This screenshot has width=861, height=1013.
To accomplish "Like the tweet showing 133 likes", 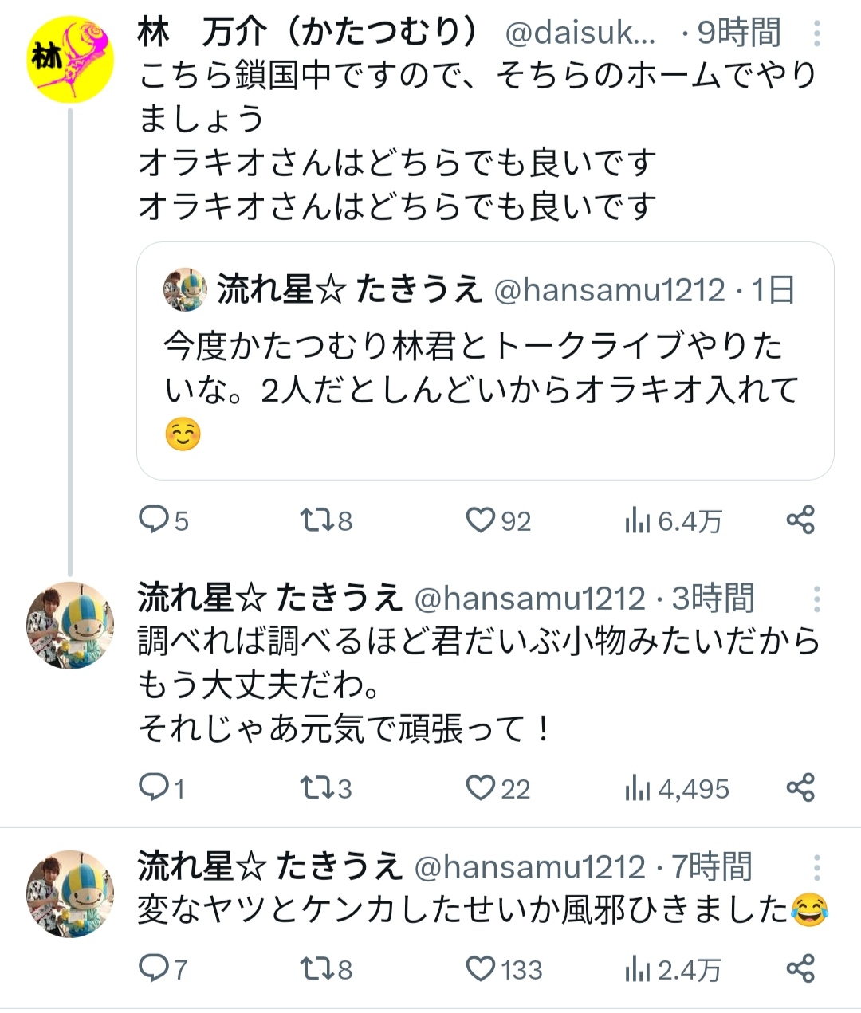I will 504,970.
